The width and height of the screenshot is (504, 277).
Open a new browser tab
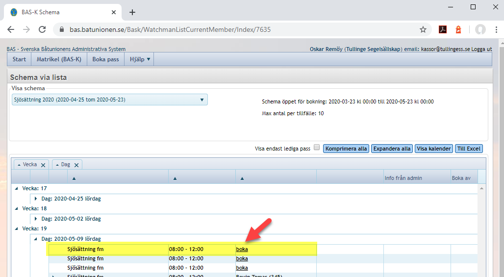132,12
